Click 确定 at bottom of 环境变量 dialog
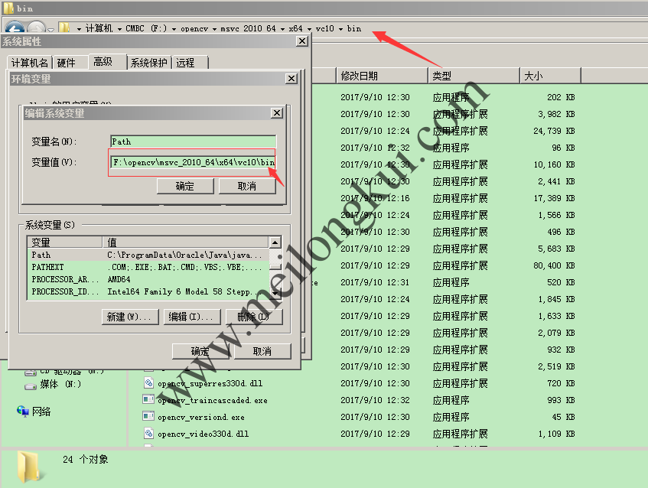This screenshot has height=488, width=648. tap(200, 352)
